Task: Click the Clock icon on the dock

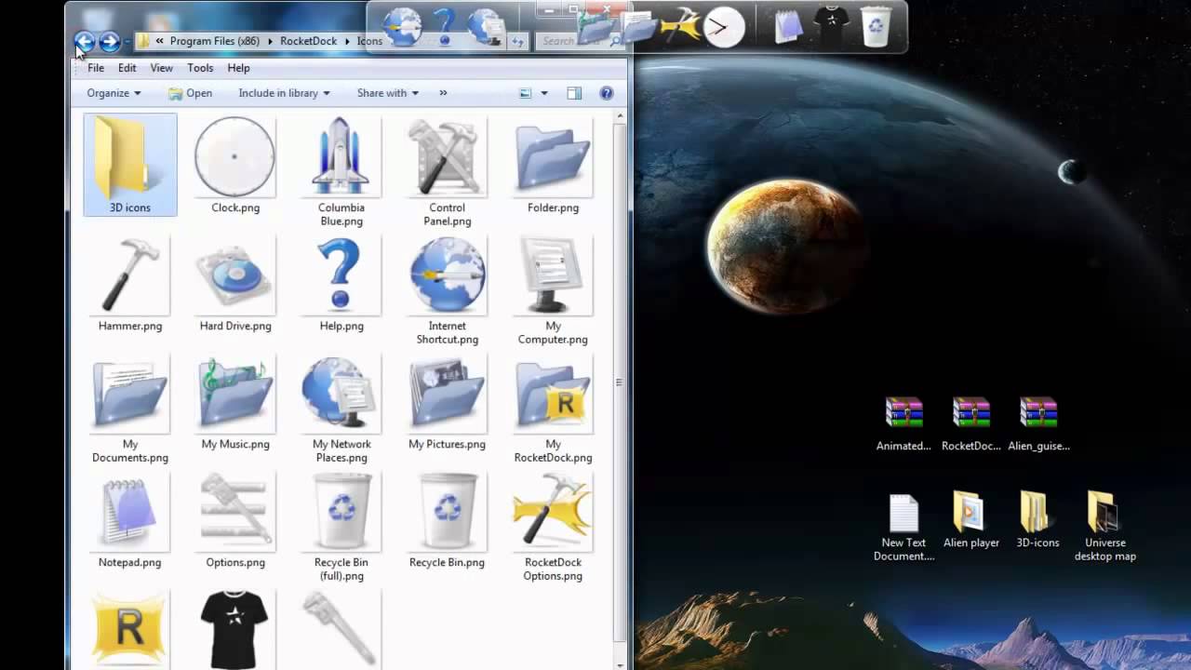Action: click(726, 27)
